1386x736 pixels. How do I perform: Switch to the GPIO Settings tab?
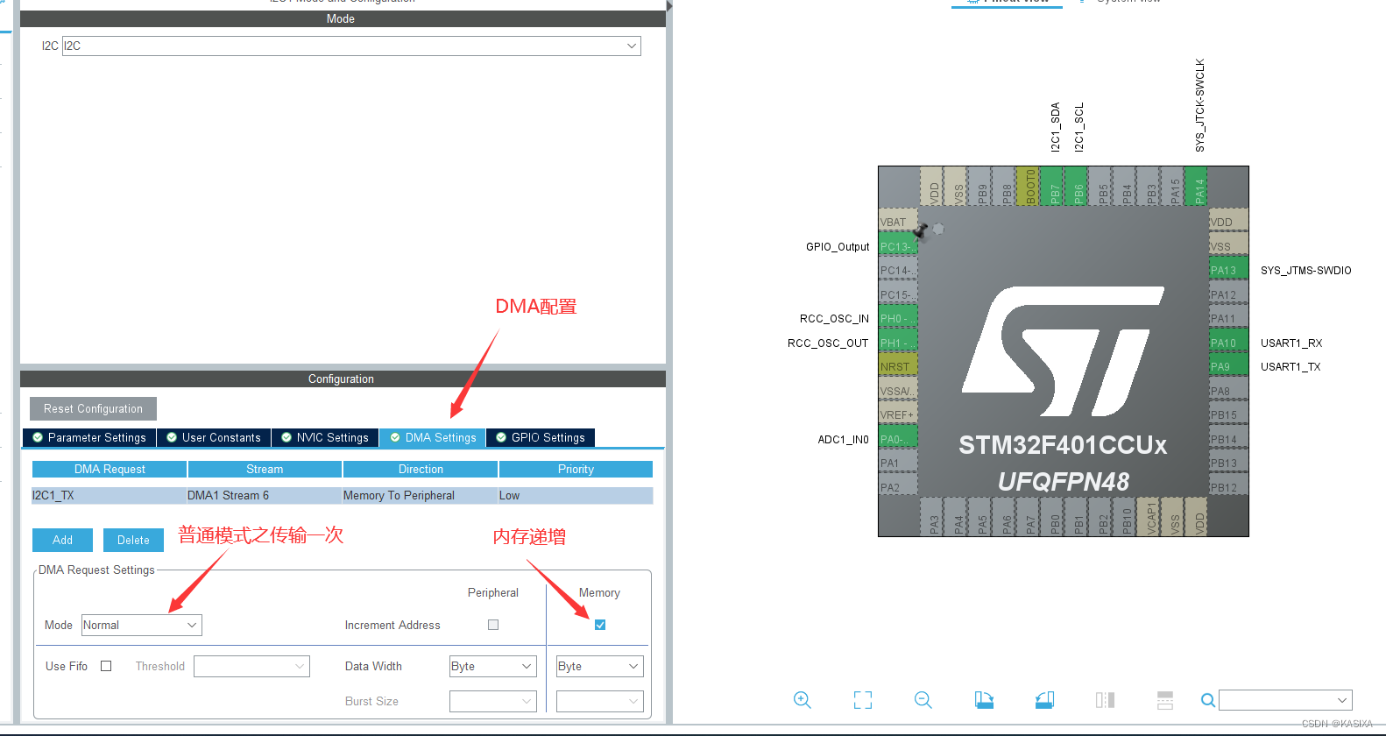point(541,437)
